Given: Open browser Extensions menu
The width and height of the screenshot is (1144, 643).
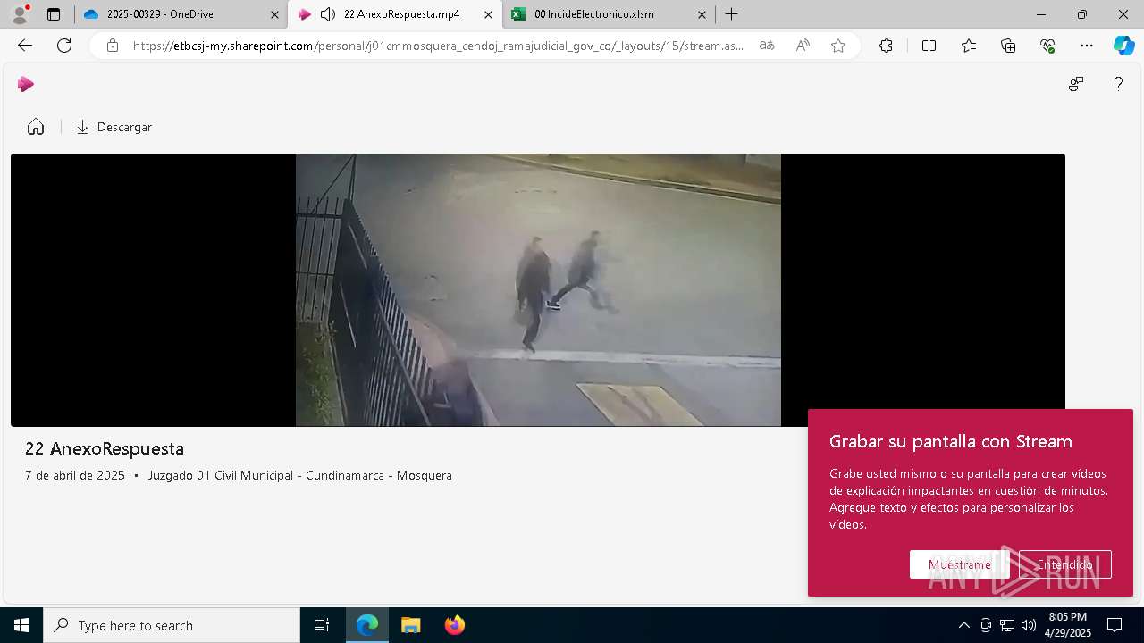Looking at the screenshot, I should [886, 46].
